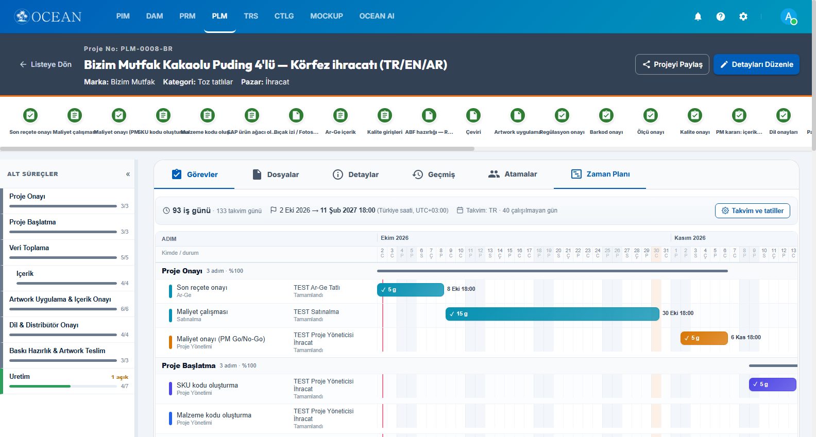Click the Son reçete onayı 5 g bar
Screen dimensions: 816x437
coord(411,289)
